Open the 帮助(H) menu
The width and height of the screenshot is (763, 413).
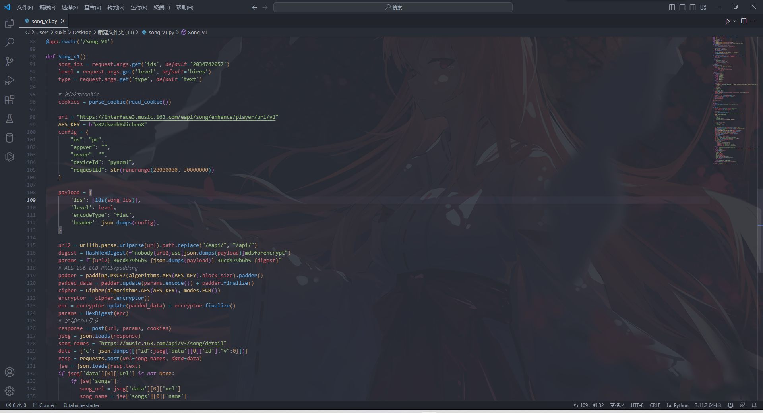[x=184, y=7]
